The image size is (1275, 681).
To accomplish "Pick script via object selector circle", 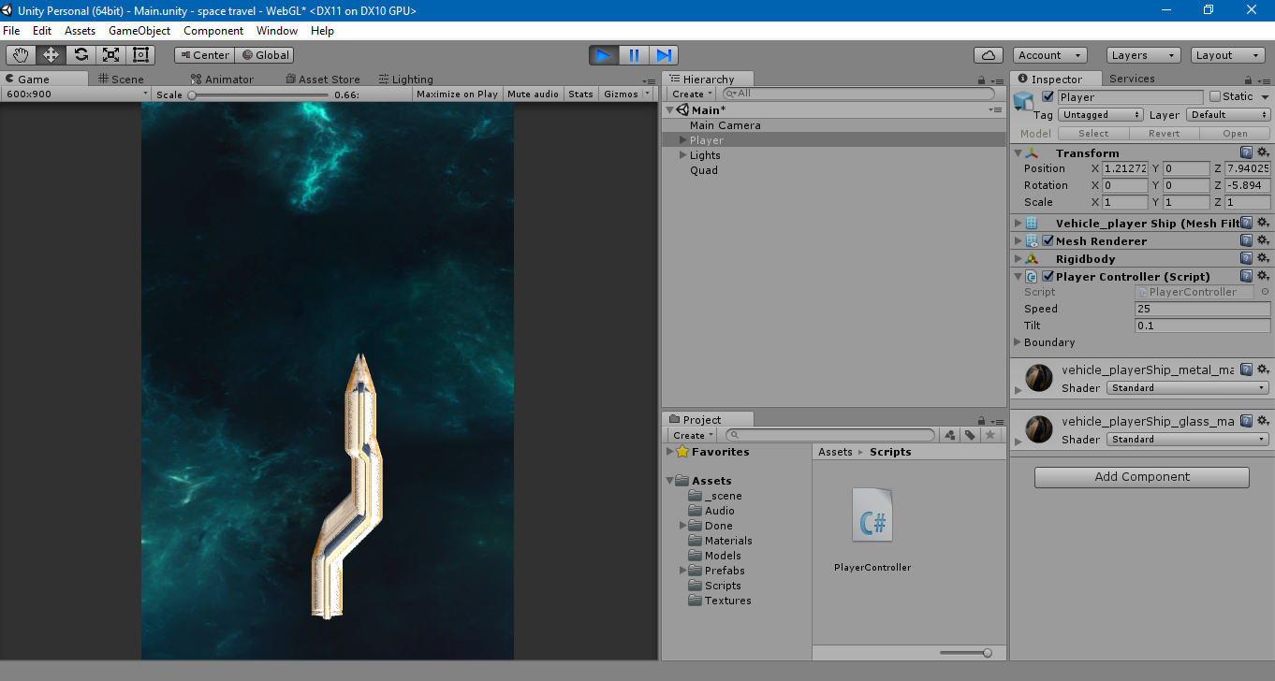I will pos(1265,292).
